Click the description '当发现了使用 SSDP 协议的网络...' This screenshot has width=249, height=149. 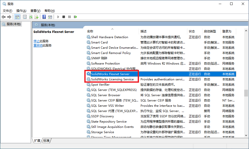163,116
